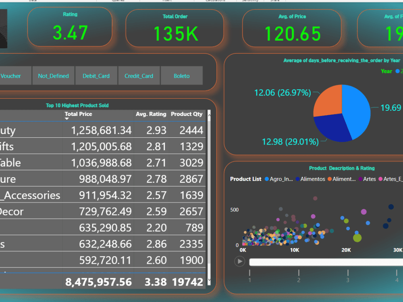Click the play axis slider track below the scatter
This screenshot has width=403, height=302.
pos(326,261)
